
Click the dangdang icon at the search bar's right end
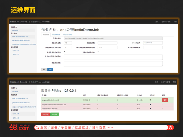coord(170,128)
